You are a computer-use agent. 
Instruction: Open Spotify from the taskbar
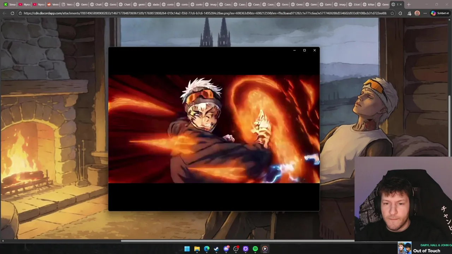pyautogui.click(x=255, y=249)
